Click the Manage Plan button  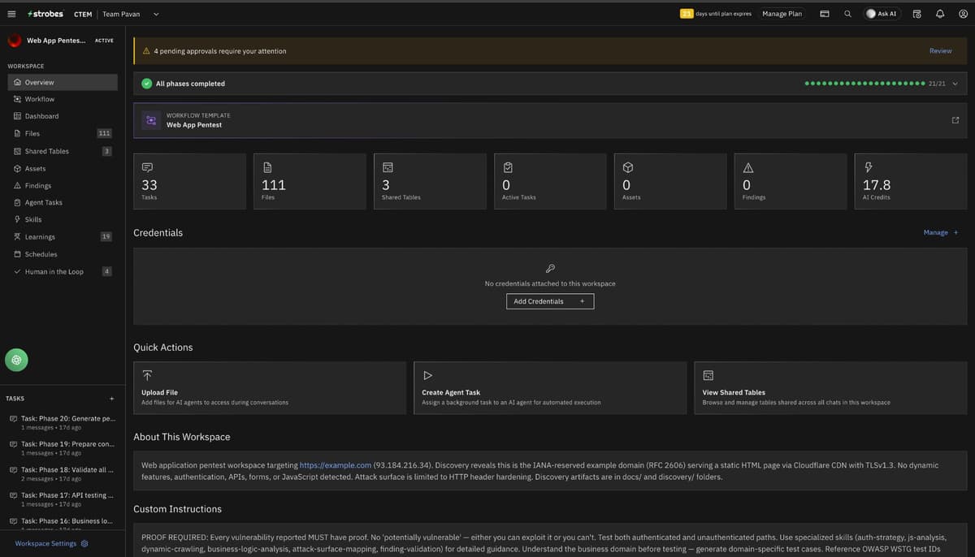pos(782,14)
